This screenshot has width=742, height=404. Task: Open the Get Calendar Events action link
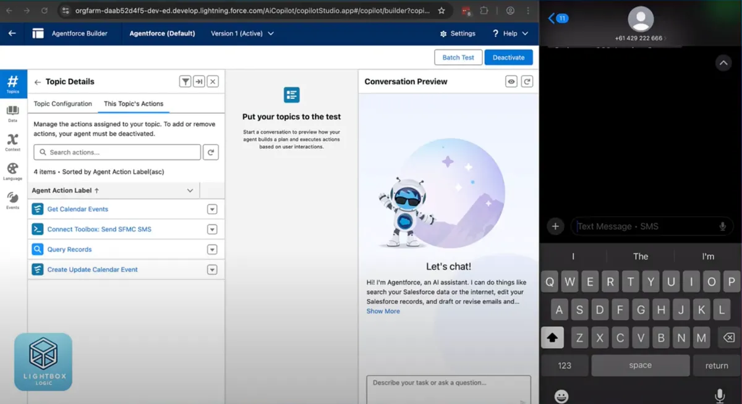pos(78,209)
